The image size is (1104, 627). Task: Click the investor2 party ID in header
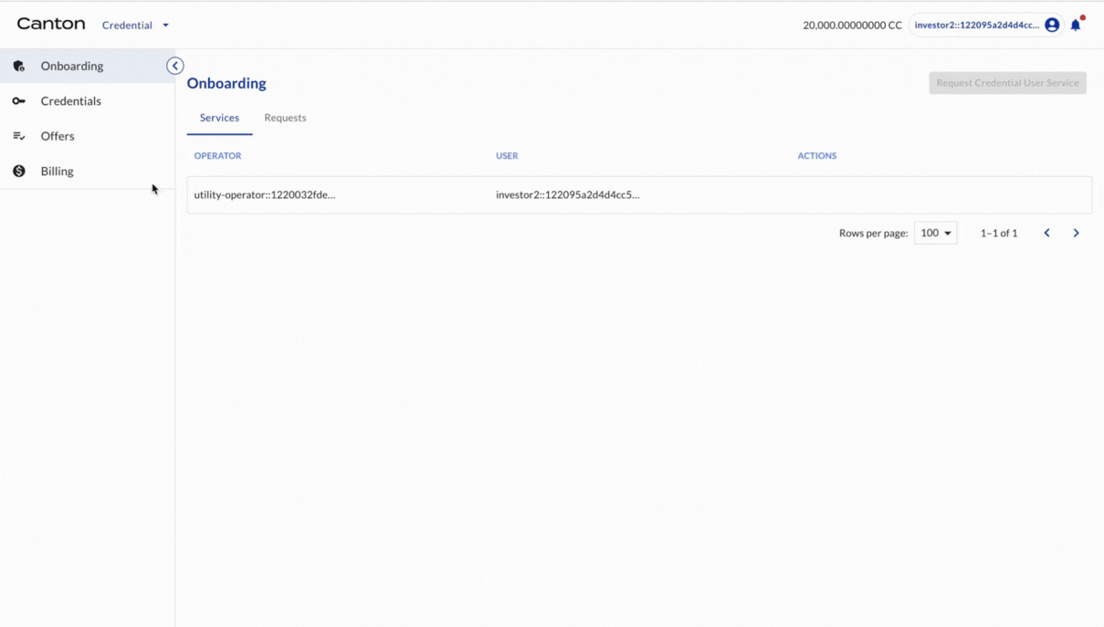pos(975,26)
